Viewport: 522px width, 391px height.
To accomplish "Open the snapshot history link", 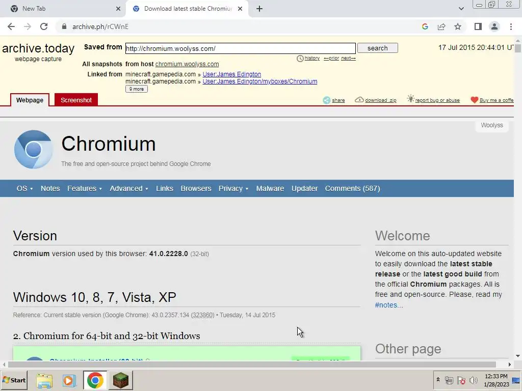I will click(312, 58).
